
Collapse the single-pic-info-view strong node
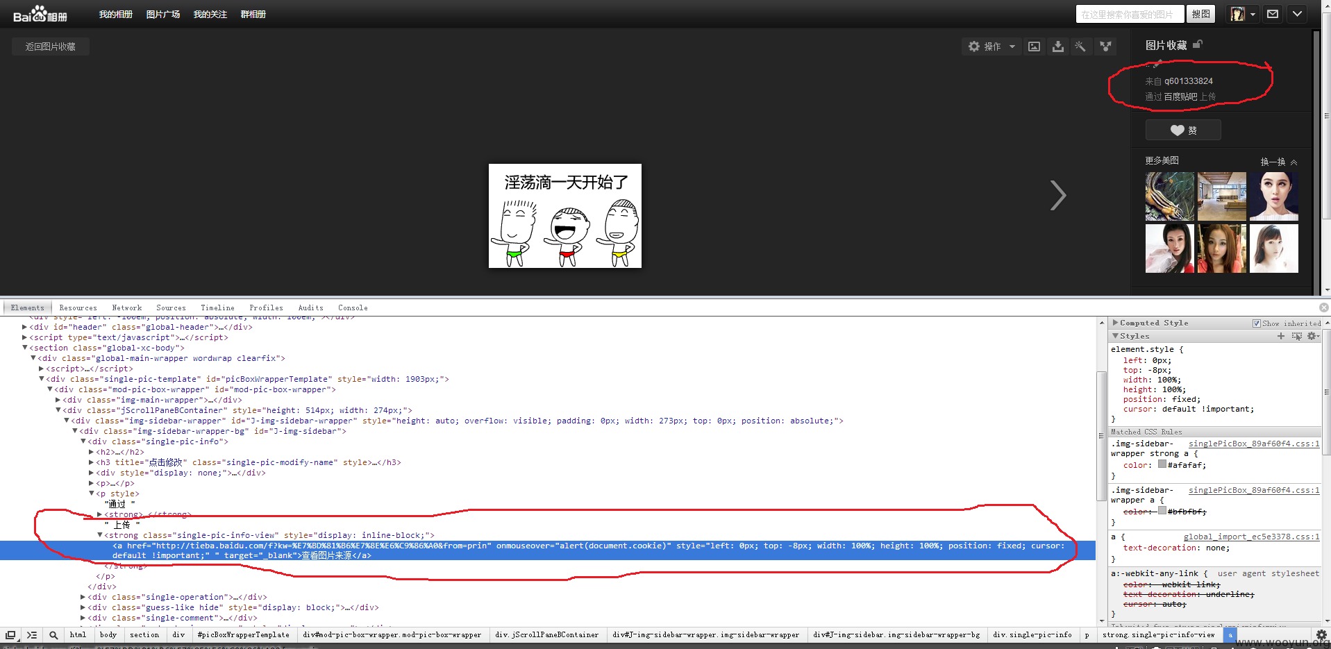point(99,535)
